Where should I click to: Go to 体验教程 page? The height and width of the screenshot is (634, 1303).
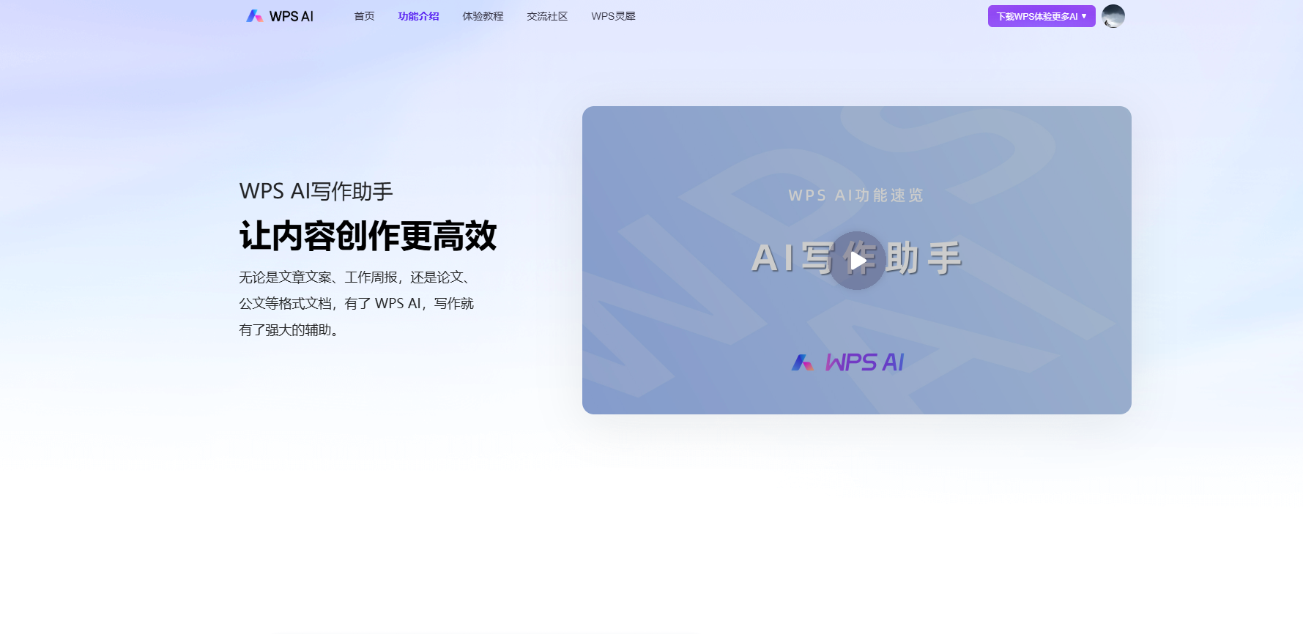pos(483,16)
